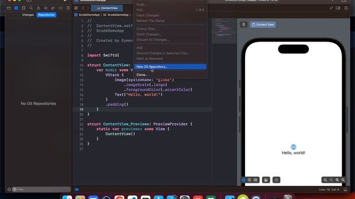355x199 pixels.
Task: Open the Symbol navigator icon
Action: pyautogui.click(x=23, y=8)
